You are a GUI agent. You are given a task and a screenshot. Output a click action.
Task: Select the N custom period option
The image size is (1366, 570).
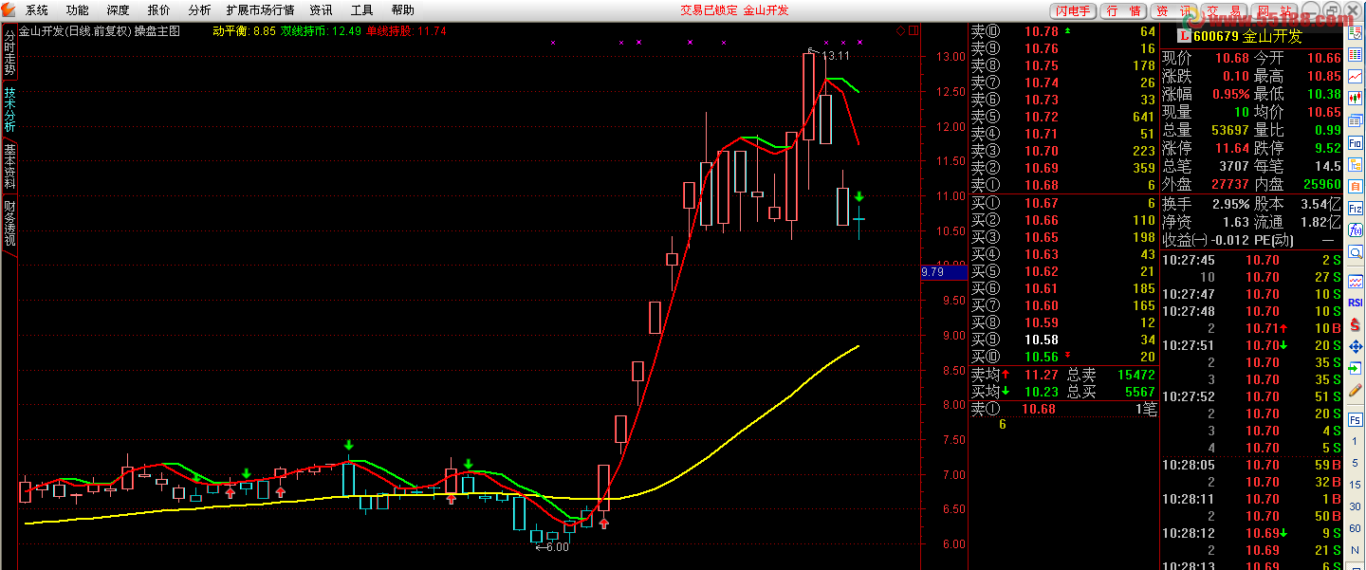(x=1355, y=549)
